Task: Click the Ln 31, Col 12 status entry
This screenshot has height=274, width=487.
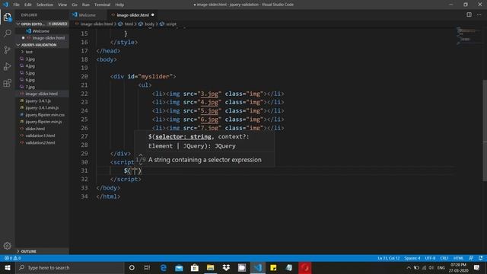Action: 389,258
